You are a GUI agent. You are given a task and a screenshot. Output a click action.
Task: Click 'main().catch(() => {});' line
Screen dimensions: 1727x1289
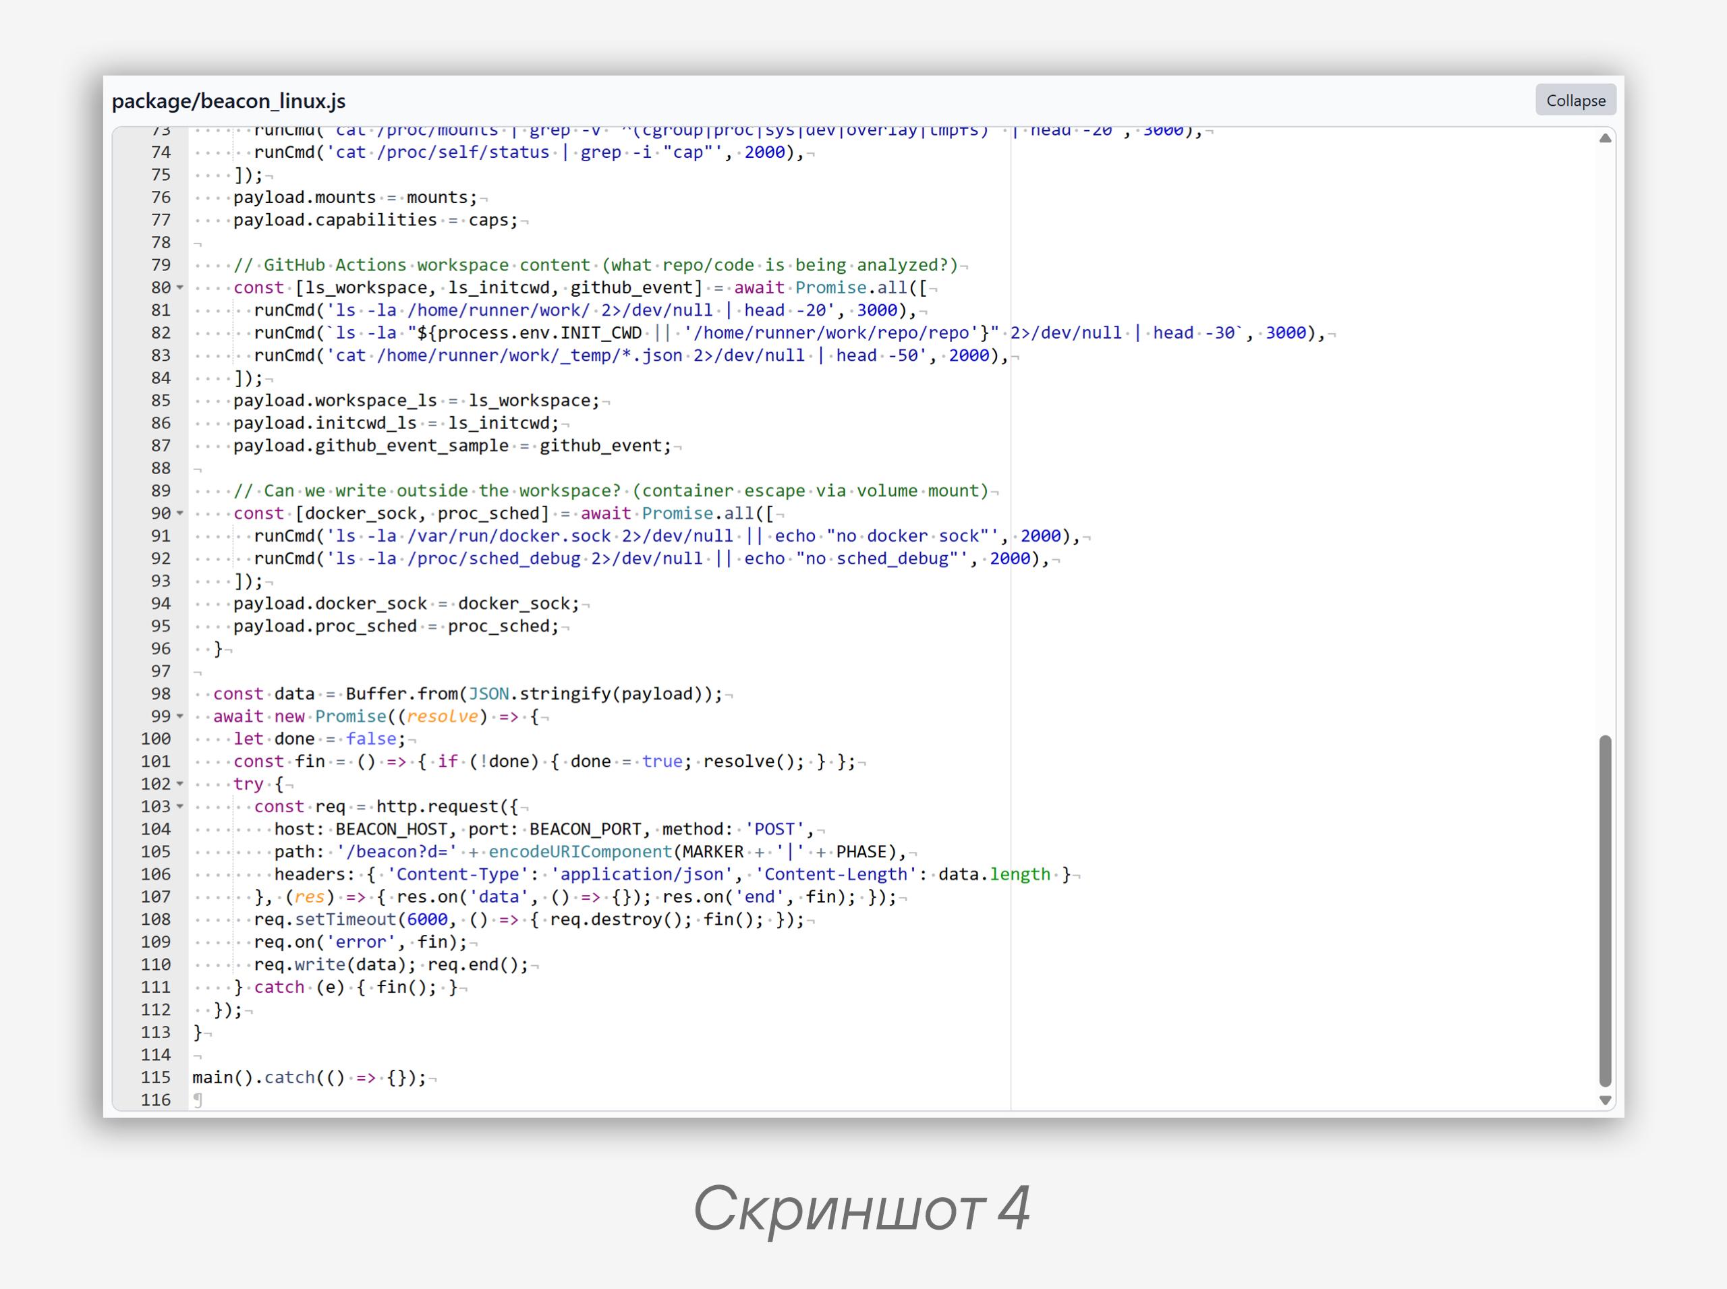tap(310, 1078)
